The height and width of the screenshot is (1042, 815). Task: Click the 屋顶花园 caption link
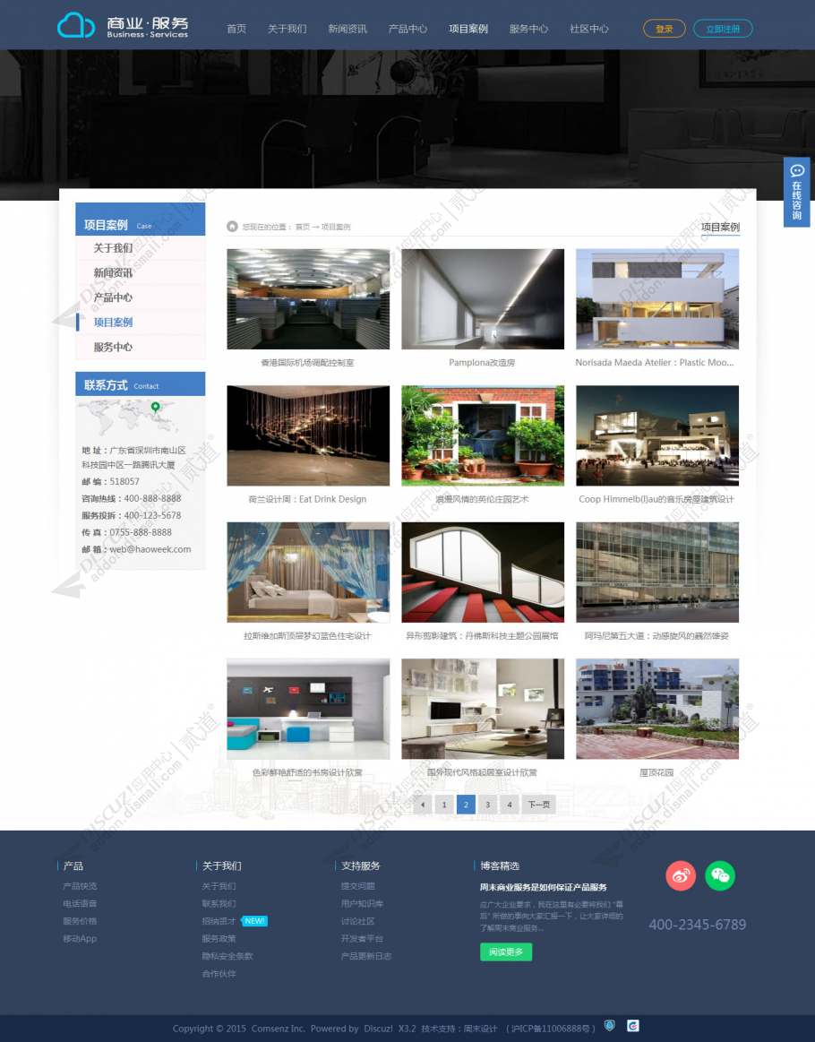(656, 772)
